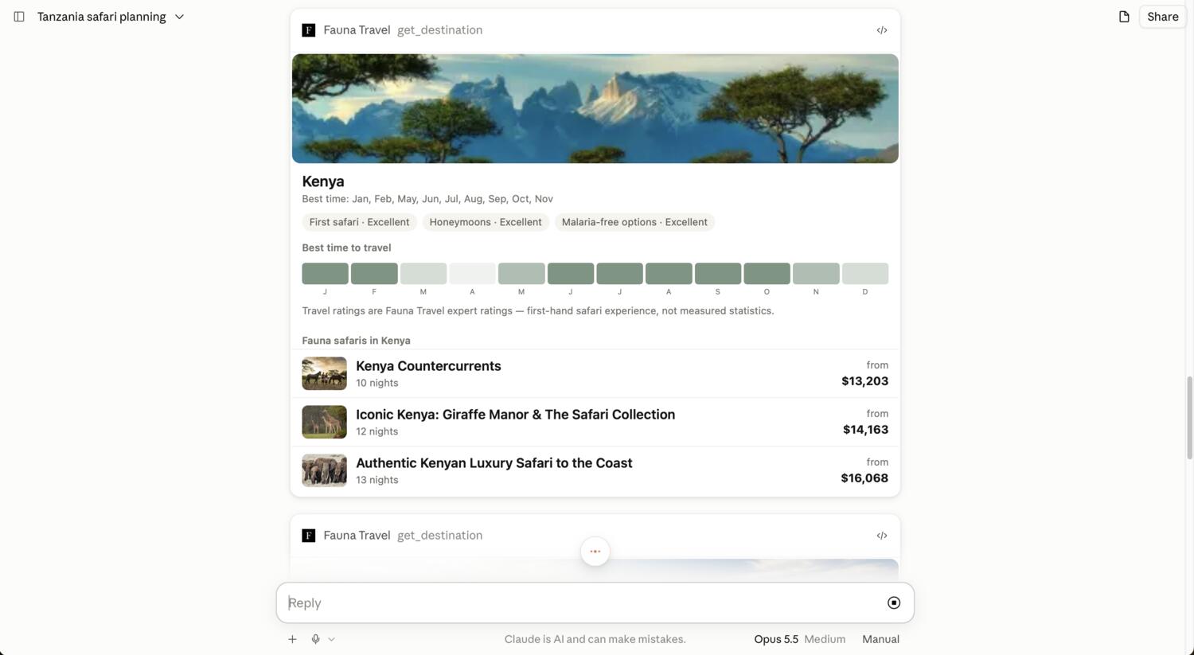Viewport: 1194px width, 655px height.
Task: Click the orange loading dots indicator
Action: click(x=595, y=552)
